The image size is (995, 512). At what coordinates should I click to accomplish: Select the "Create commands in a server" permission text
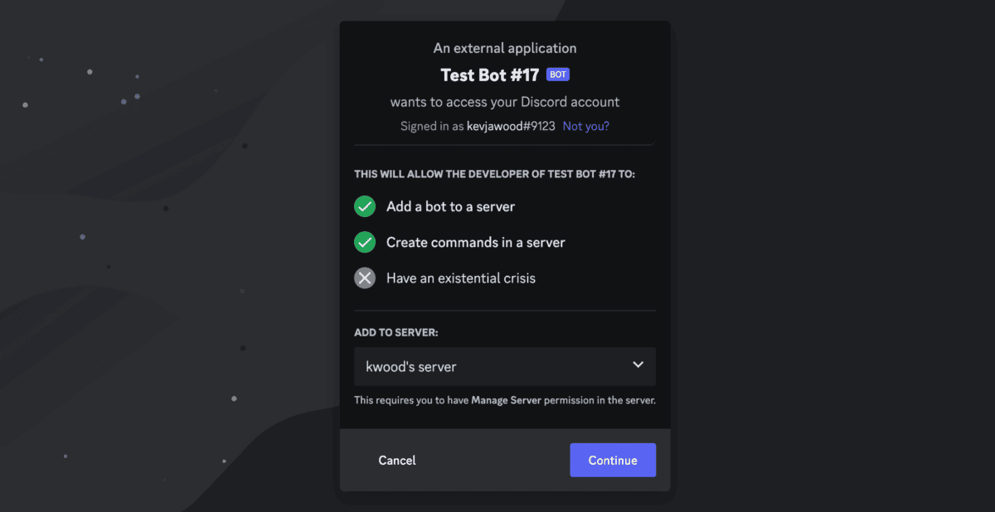(x=476, y=243)
